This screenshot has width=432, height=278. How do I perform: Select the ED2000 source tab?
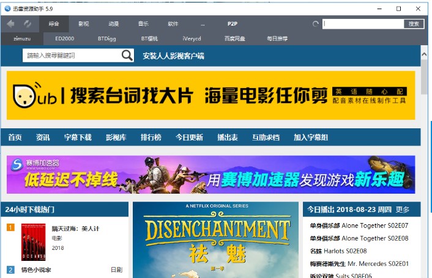pyautogui.click(x=64, y=38)
